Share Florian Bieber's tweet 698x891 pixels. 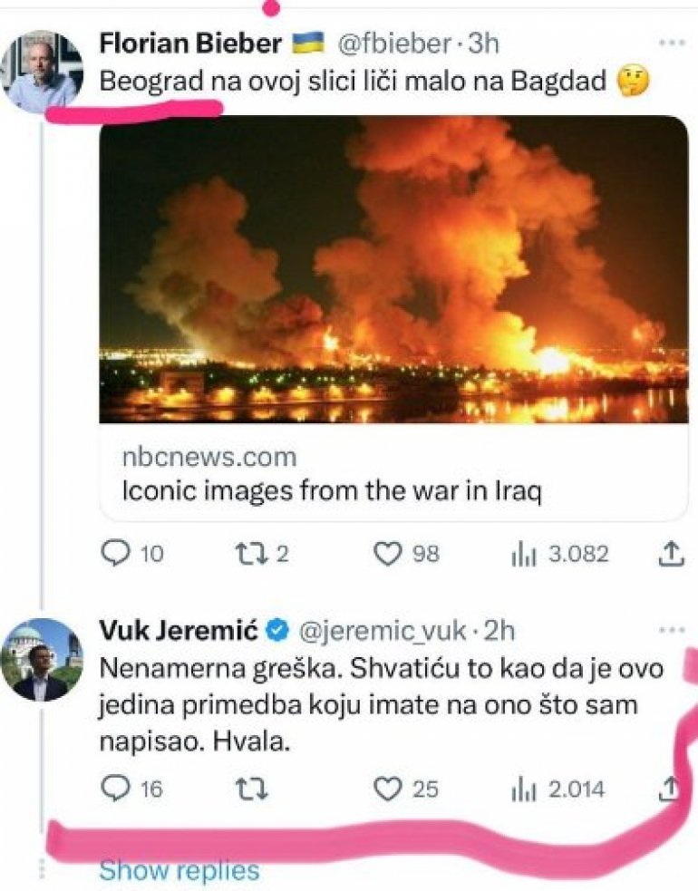[668, 552]
